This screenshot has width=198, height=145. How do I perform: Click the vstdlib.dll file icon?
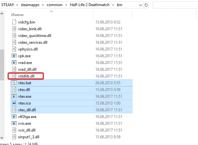coord(14,76)
